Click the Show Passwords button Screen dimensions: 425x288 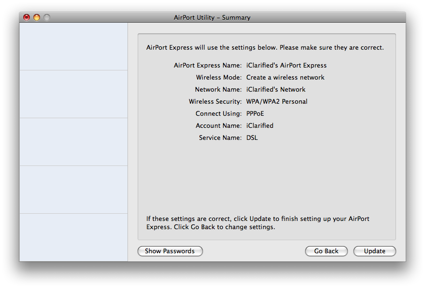pyautogui.click(x=170, y=251)
